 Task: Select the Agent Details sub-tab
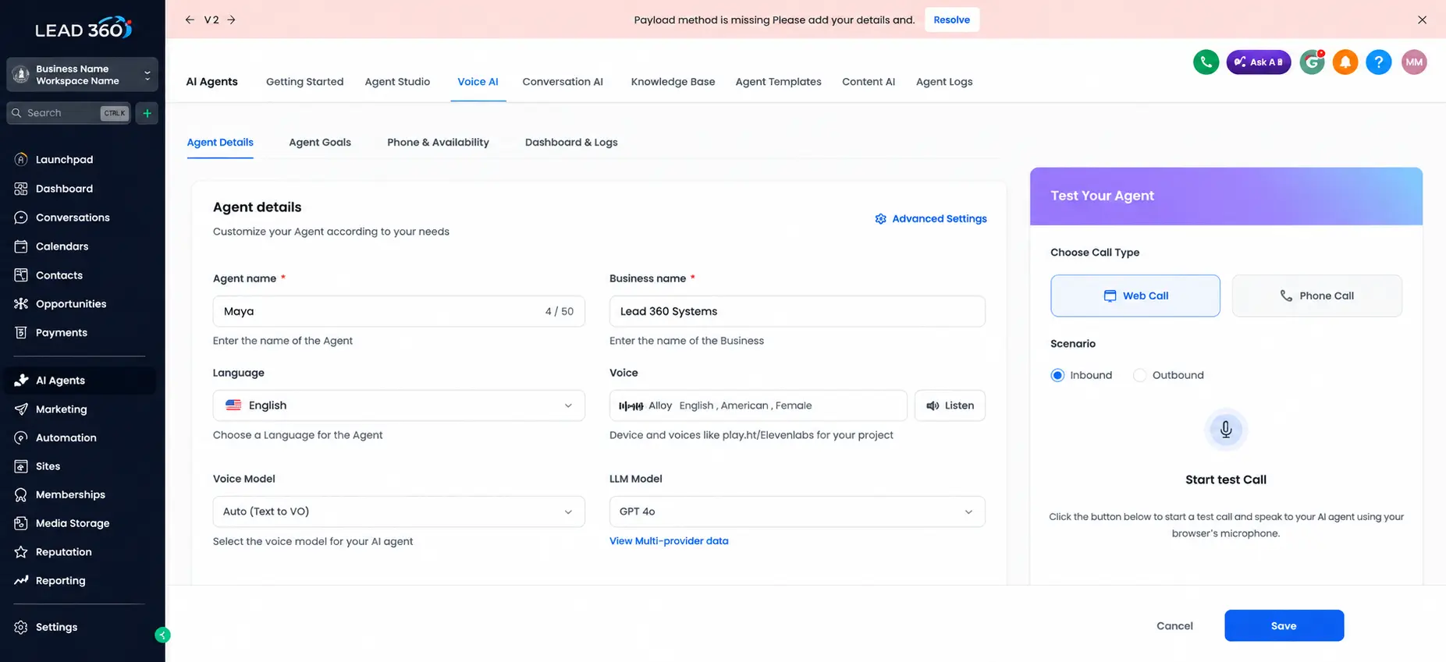coord(220,143)
